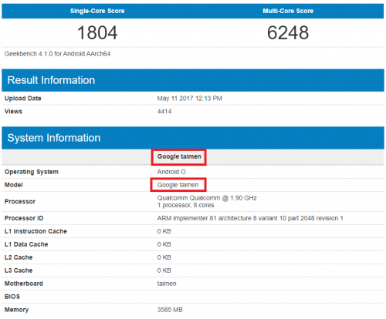Click the System Information heading

54,138
